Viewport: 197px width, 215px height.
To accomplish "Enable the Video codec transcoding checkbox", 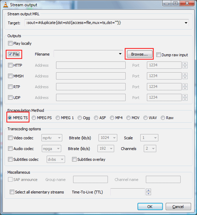I will (10, 138).
